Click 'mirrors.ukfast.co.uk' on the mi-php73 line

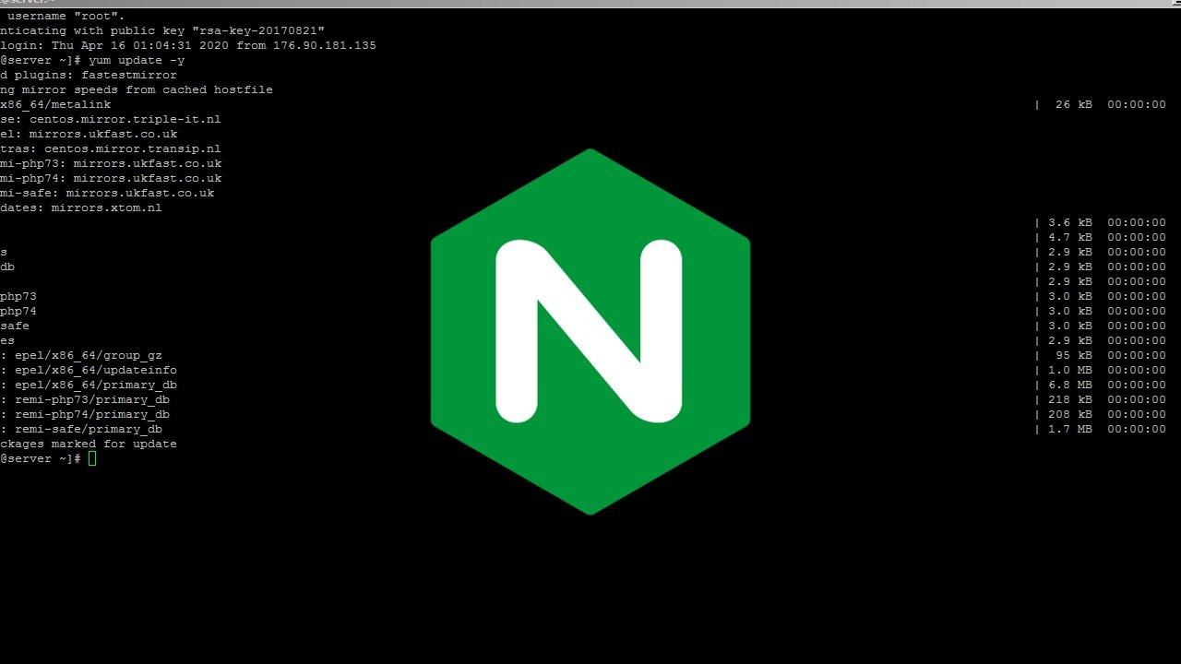[x=148, y=163]
